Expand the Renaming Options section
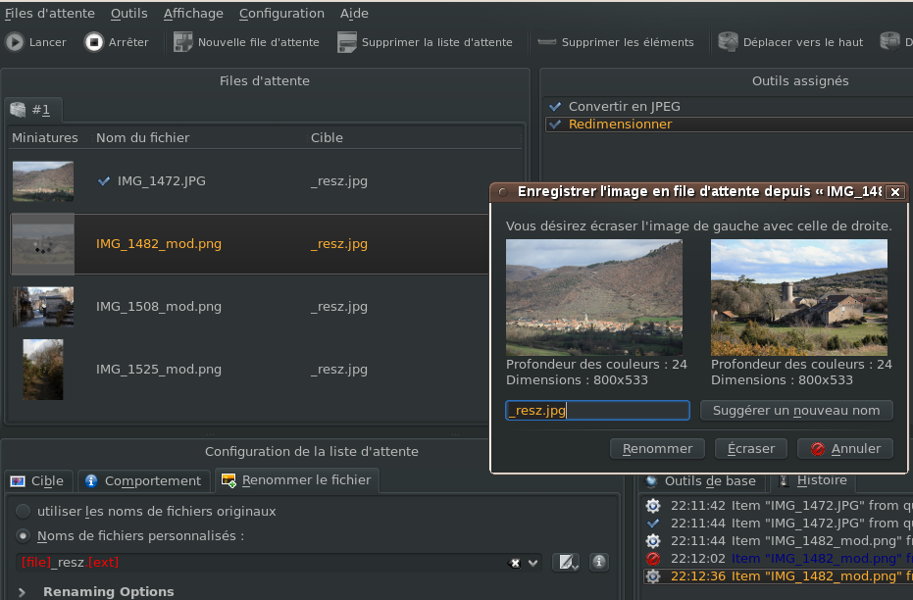This screenshot has height=600, width=913. (x=25, y=591)
